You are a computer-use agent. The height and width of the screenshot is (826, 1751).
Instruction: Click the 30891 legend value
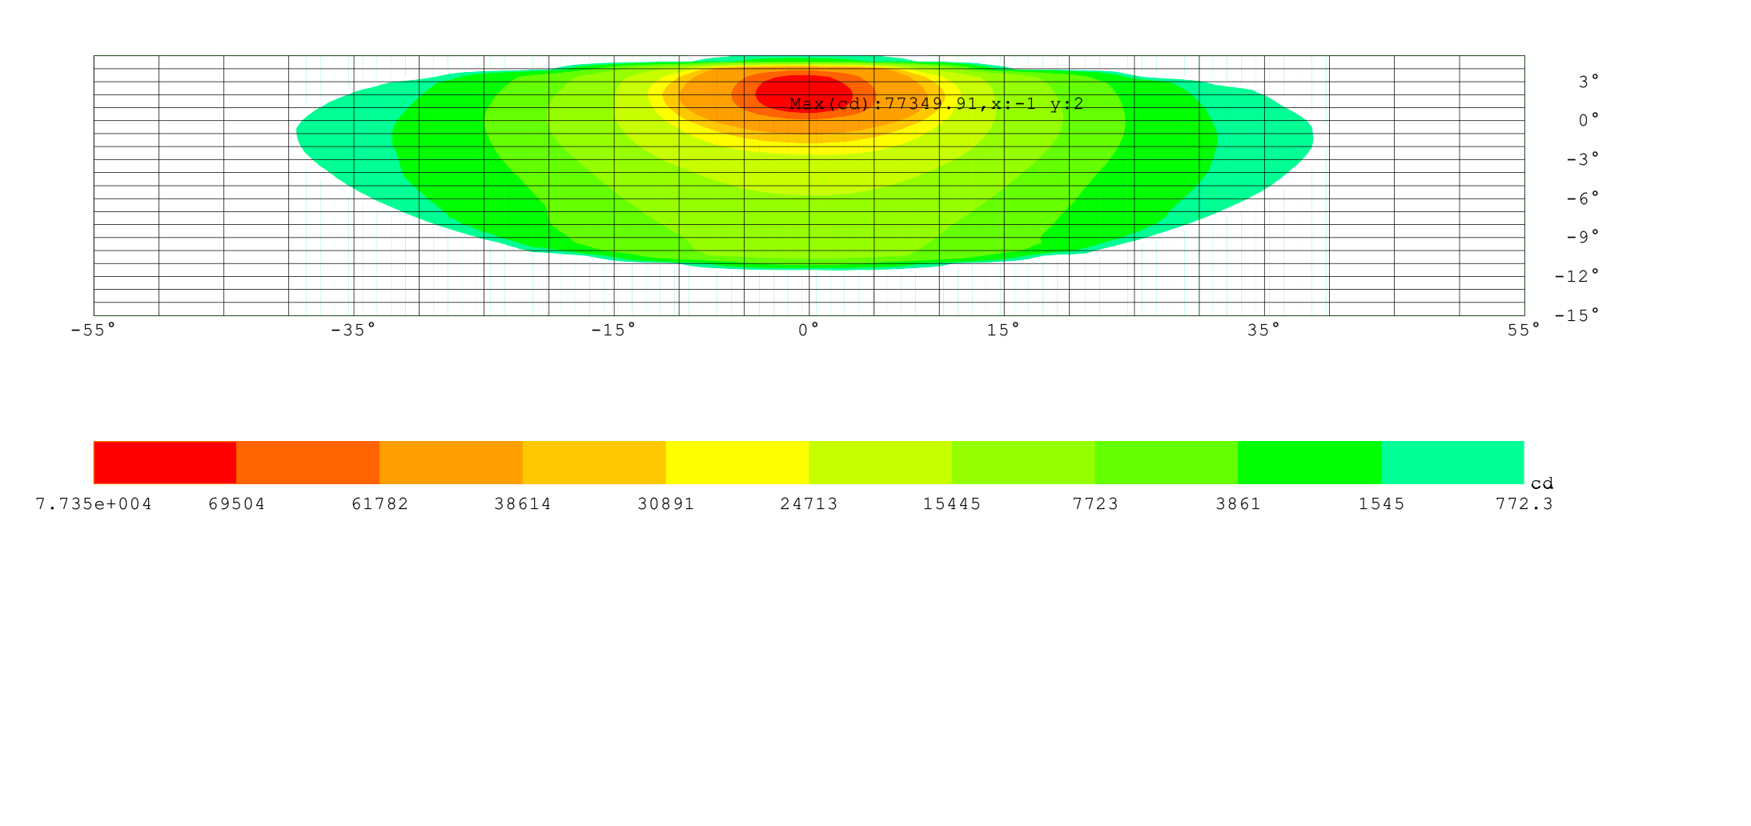(x=666, y=504)
